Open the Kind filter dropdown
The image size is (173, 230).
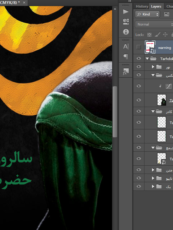point(147,14)
